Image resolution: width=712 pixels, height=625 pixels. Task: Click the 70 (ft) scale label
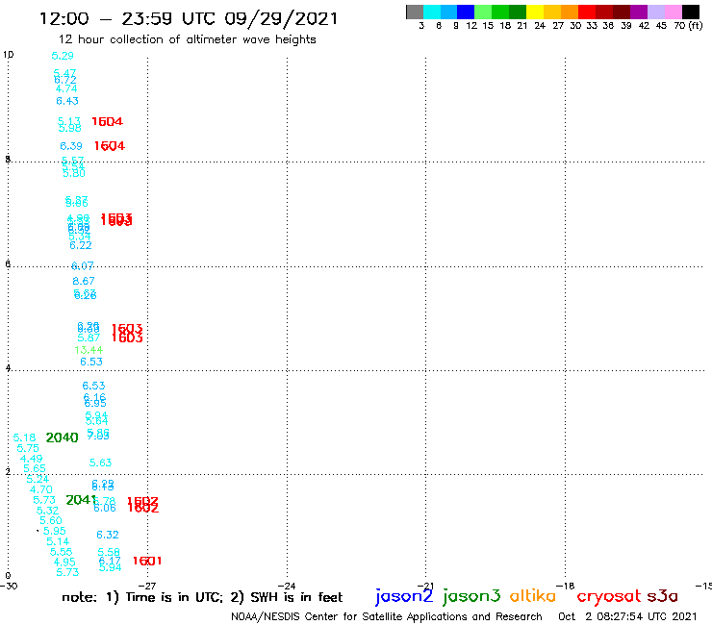click(x=688, y=25)
